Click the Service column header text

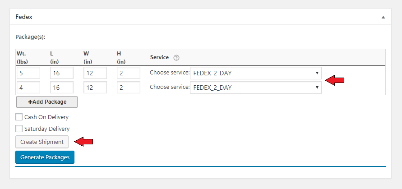(x=159, y=57)
